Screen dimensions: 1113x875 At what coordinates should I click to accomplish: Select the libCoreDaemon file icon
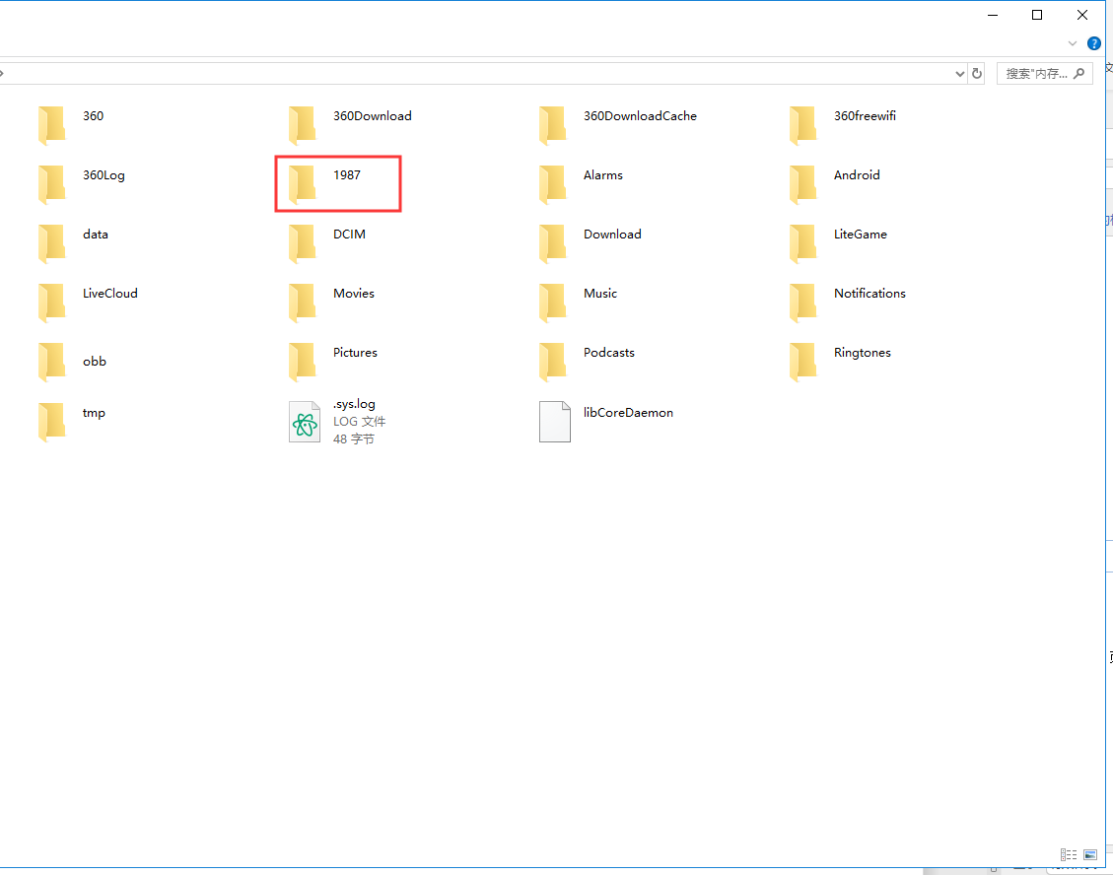pos(555,422)
